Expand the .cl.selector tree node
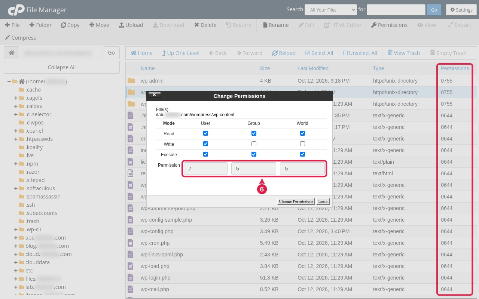This screenshot has height=299, width=479. tap(16, 114)
